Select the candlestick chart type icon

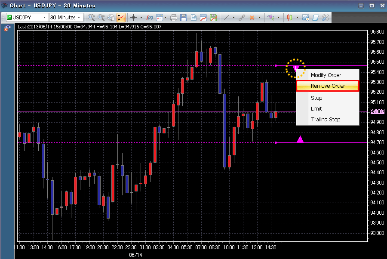pyautogui.click(x=289, y=18)
